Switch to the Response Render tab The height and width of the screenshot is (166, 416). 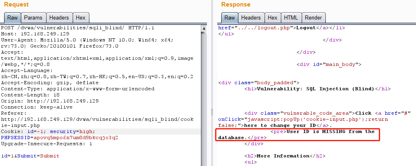tap(313, 17)
